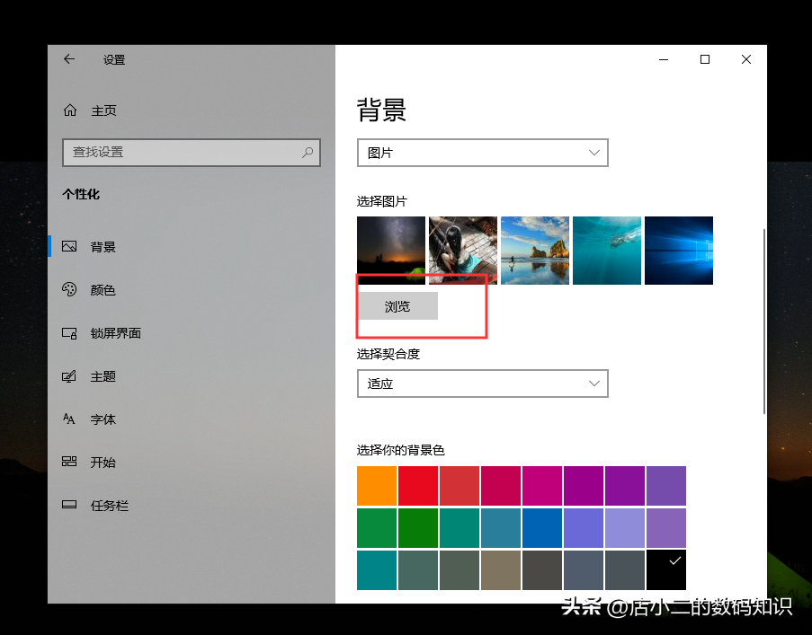Viewport: 812px width, 635px height.
Task: Open 锁屏界面 settings page
Action: (x=115, y=333)
